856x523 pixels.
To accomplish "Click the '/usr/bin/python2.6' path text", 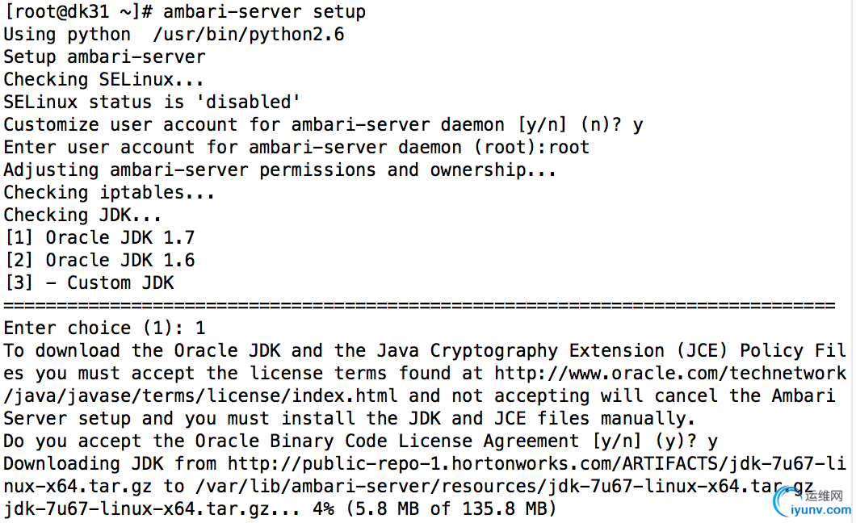I will pos(249,35).
